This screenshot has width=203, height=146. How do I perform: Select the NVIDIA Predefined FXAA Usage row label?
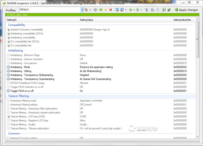click(27, 83)
